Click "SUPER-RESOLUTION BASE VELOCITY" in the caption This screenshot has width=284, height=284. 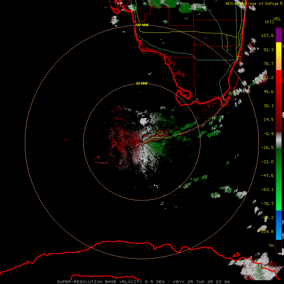pyautogui.click(x=99, y=282)
